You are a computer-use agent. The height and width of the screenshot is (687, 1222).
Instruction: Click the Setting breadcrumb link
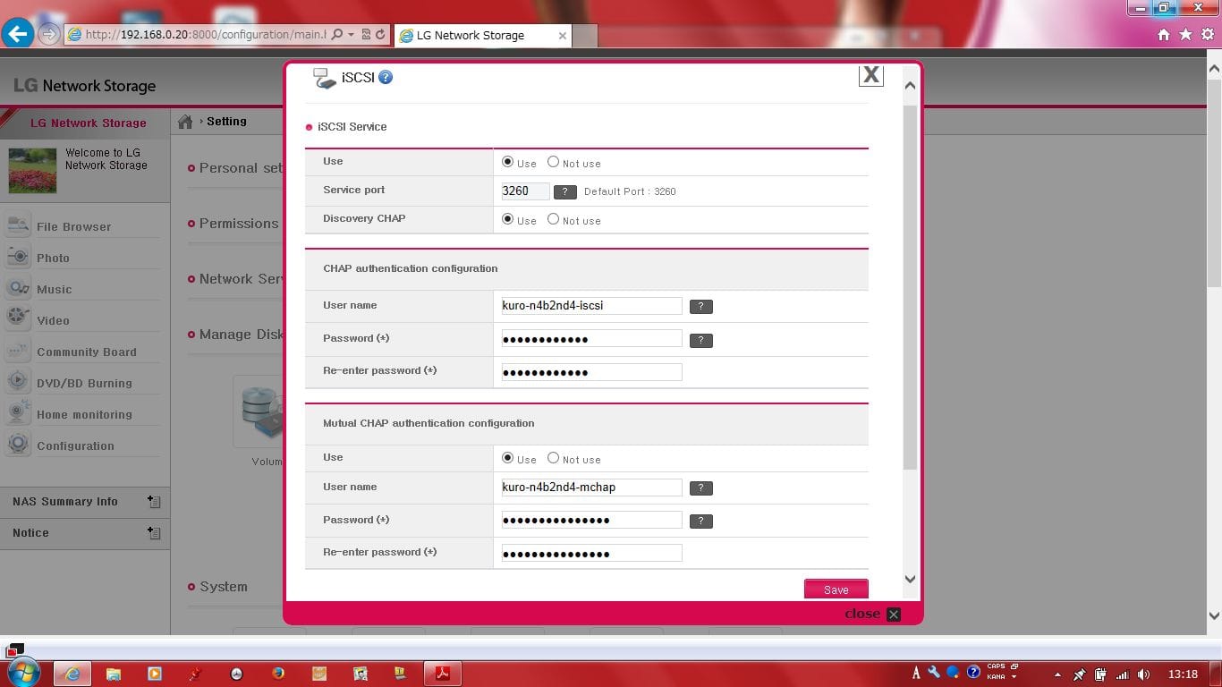(226, 122)
